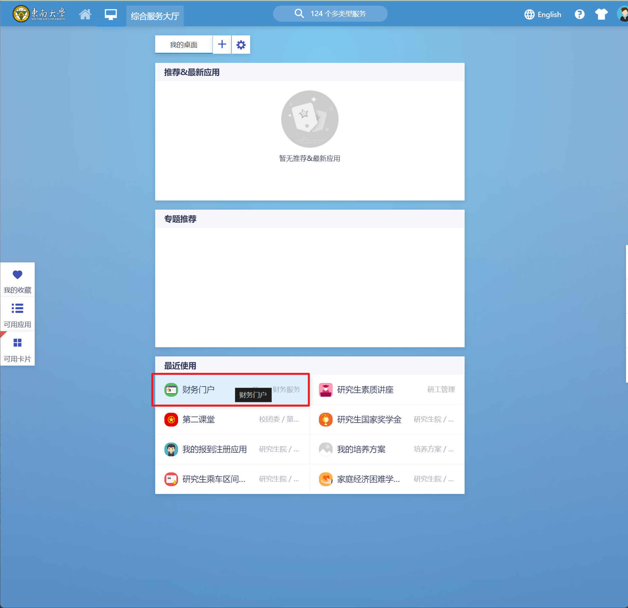Click the home icon in top bar
This screenshot has width=628, height=608.
[85, 14]
